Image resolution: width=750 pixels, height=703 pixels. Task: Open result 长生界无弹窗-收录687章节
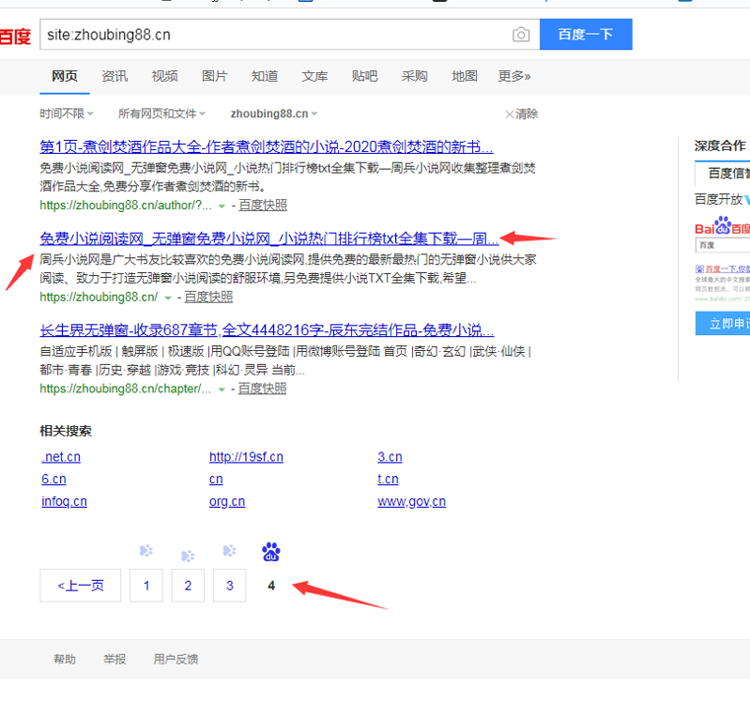267,330
